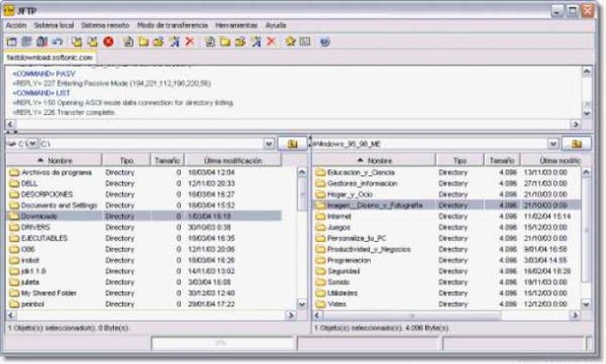Click the yellow new folder icon in the first toolbar group
This screenshot has height=364, width=606.
pos(143,41)
